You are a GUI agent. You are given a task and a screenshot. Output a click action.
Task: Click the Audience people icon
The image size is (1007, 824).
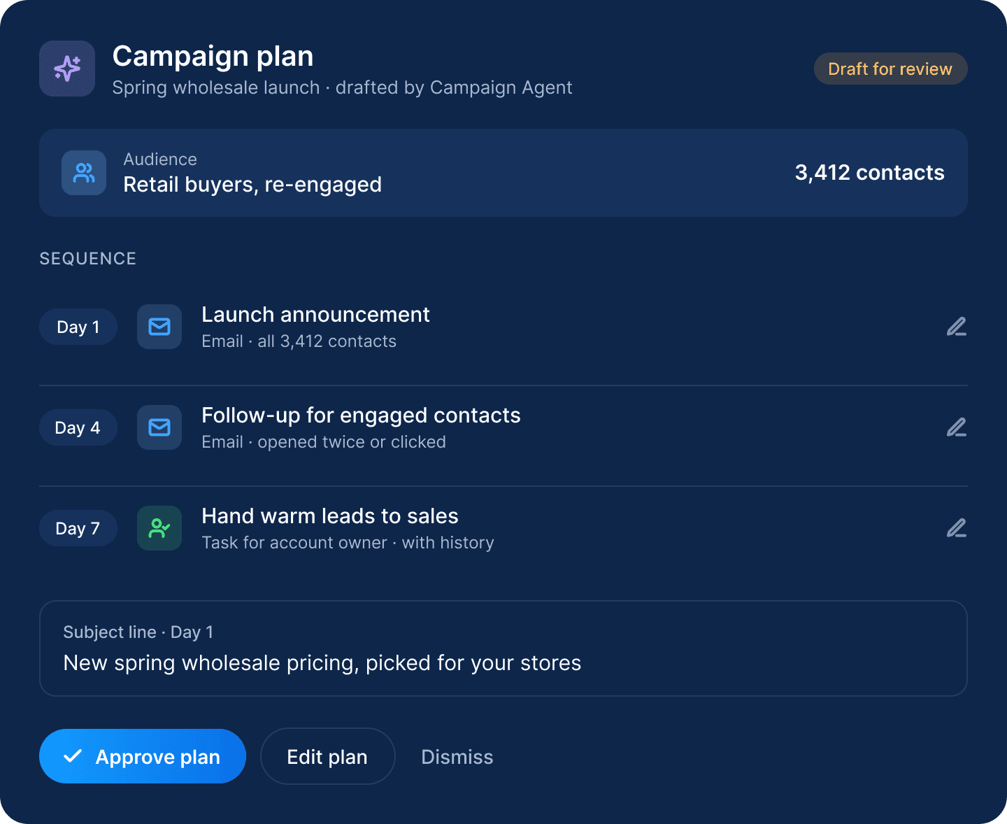tap(84, 173)
